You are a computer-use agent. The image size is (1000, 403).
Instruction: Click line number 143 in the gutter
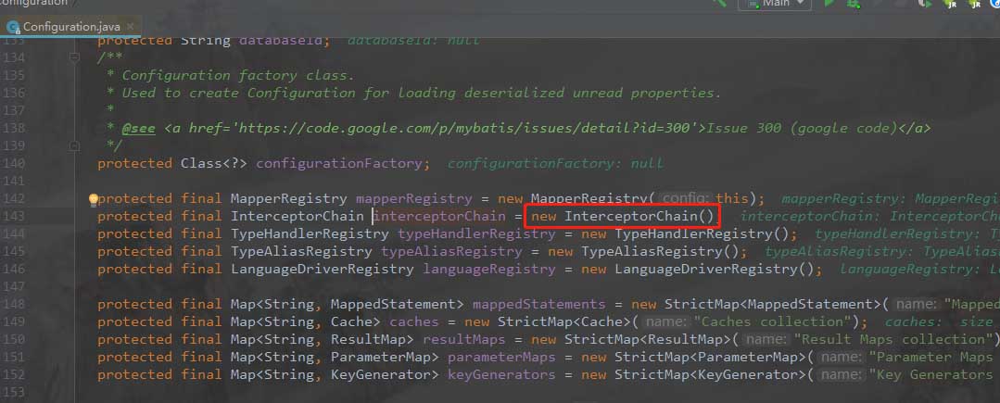click(x=14, y=217)
